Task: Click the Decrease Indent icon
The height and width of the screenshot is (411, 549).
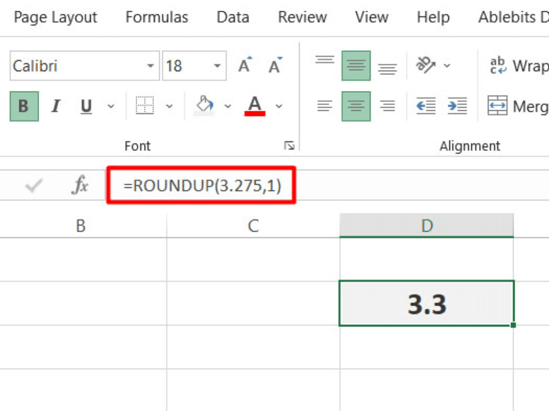Action: [x=426, y=106]
